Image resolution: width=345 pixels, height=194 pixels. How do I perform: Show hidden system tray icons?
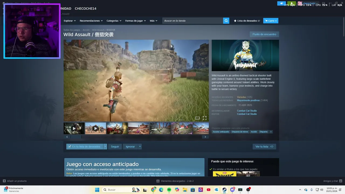pyautogui.click(x=300, y=190)
